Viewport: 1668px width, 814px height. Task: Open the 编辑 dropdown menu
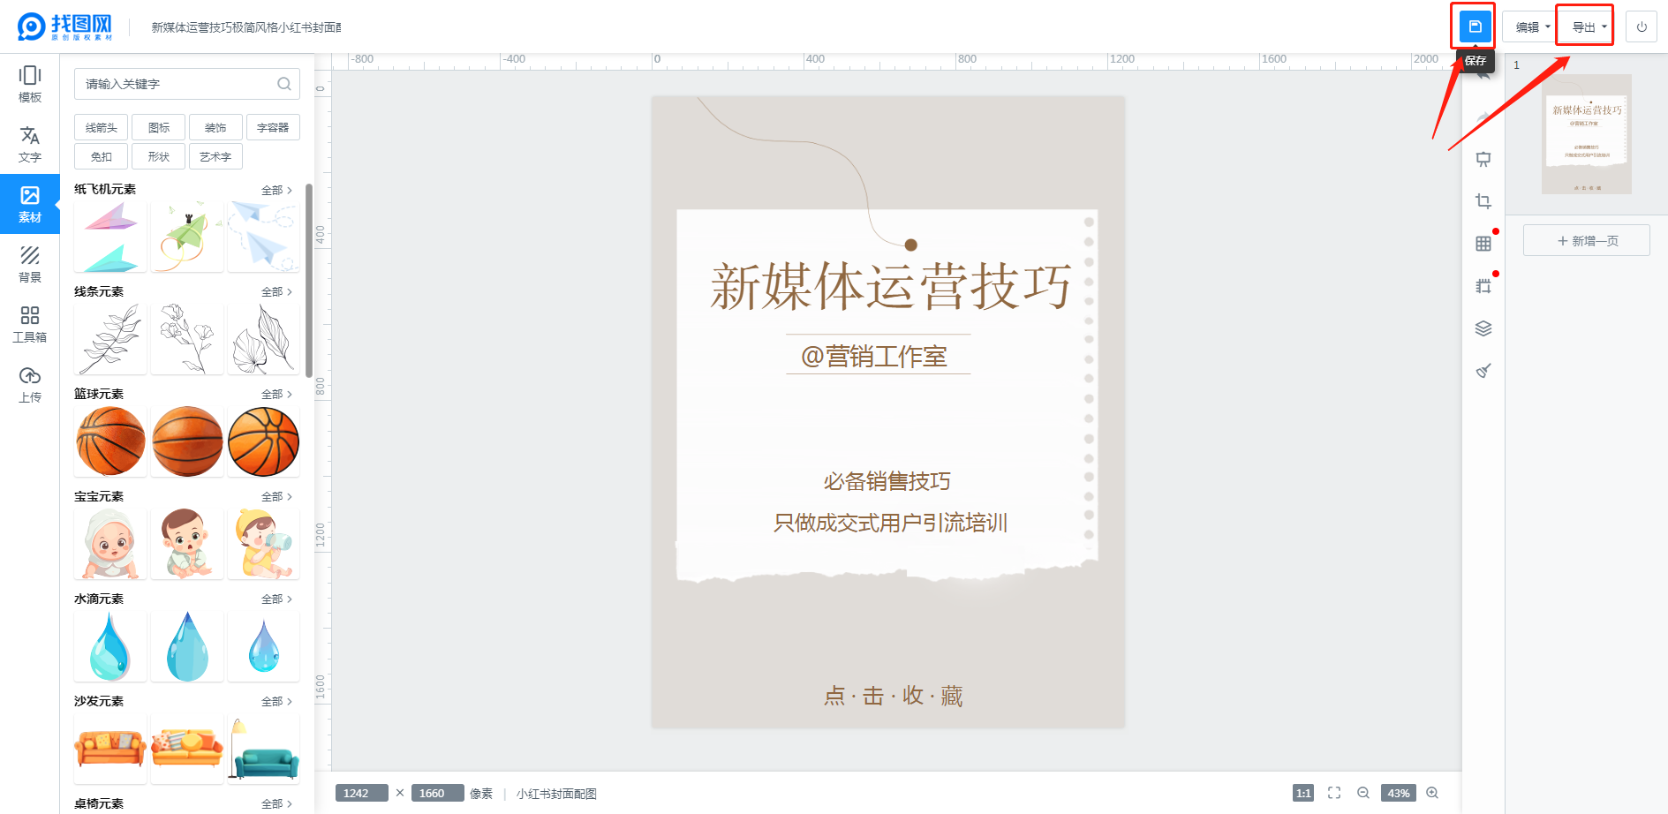tap(1532, 27)
